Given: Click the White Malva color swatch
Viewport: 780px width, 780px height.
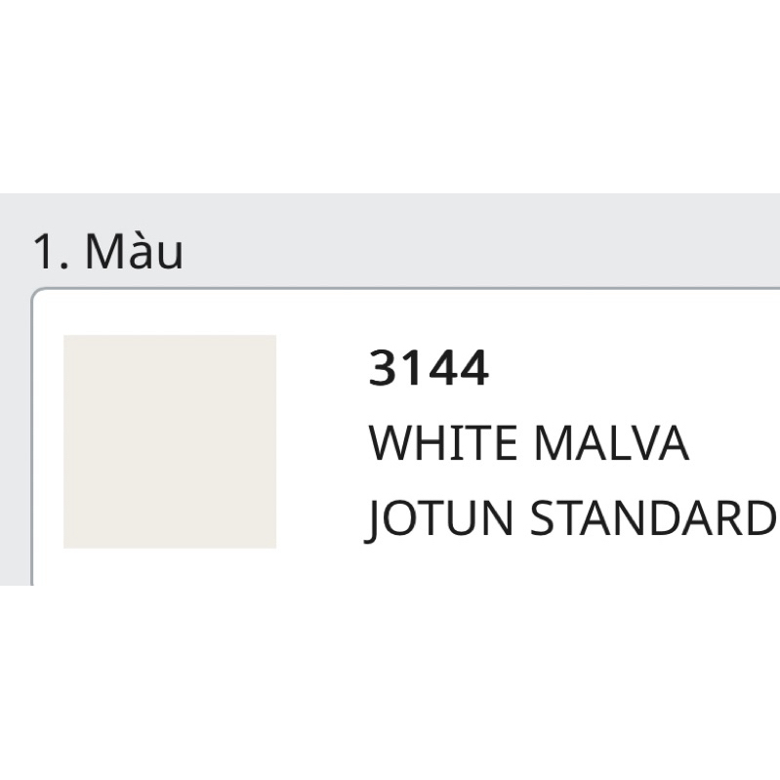Looking at the screenshot, I should (x=170, y=441).
